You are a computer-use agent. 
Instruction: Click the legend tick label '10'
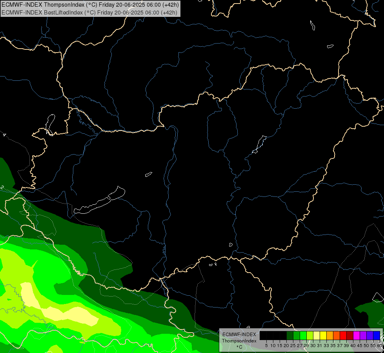(x=273, y=346)
